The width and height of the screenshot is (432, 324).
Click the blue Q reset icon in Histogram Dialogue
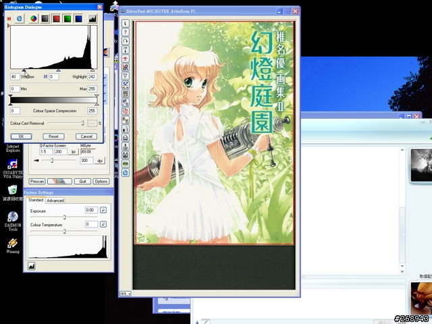pos(20,18)
